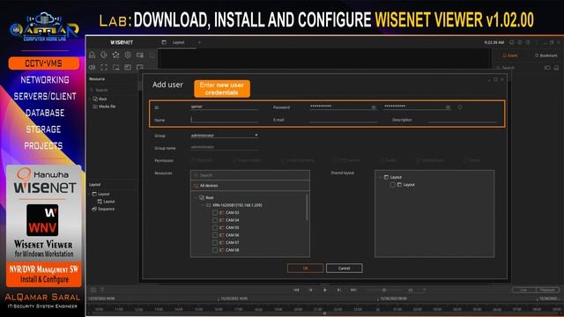Switch to the Bookmark tab
The height and width of the screenshot is (317, 564).
coord(546,55)
